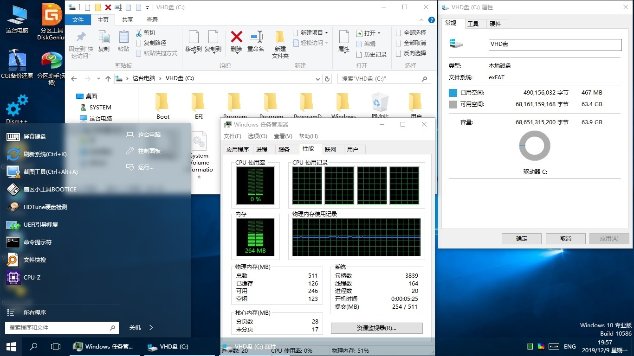Click Select all in Explorer ribbon
The width and height of the screenshot is (634, 356).
(x=411, y=33)
